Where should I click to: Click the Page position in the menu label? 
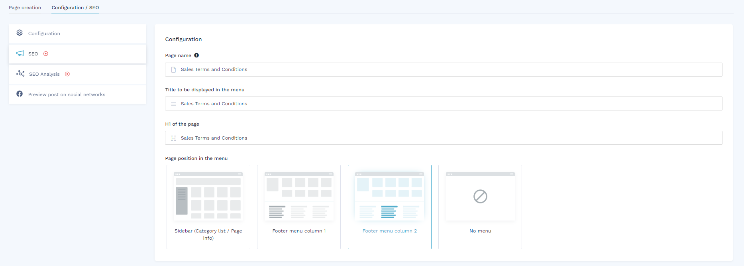click(196, 158)
